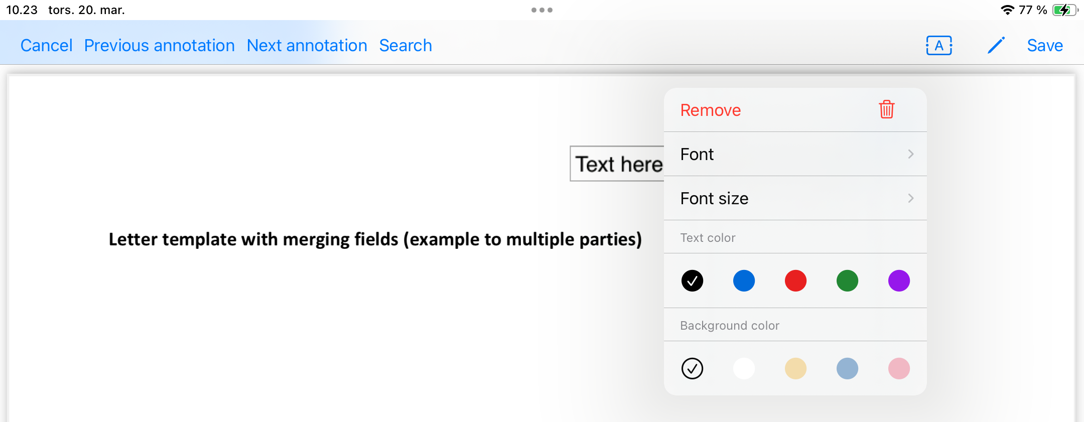Screen dimensions: 1084x422
Task: Select the text box annotation tool icon
Action: [938, 46]
